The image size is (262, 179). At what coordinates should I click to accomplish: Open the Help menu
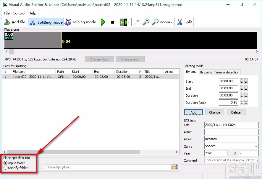(32, 13)
